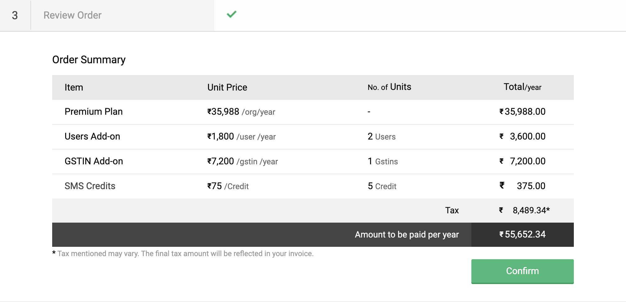Select the GSTIN Add-on item text
This screenshot has height=302, width=626.
tap(94, 161)
